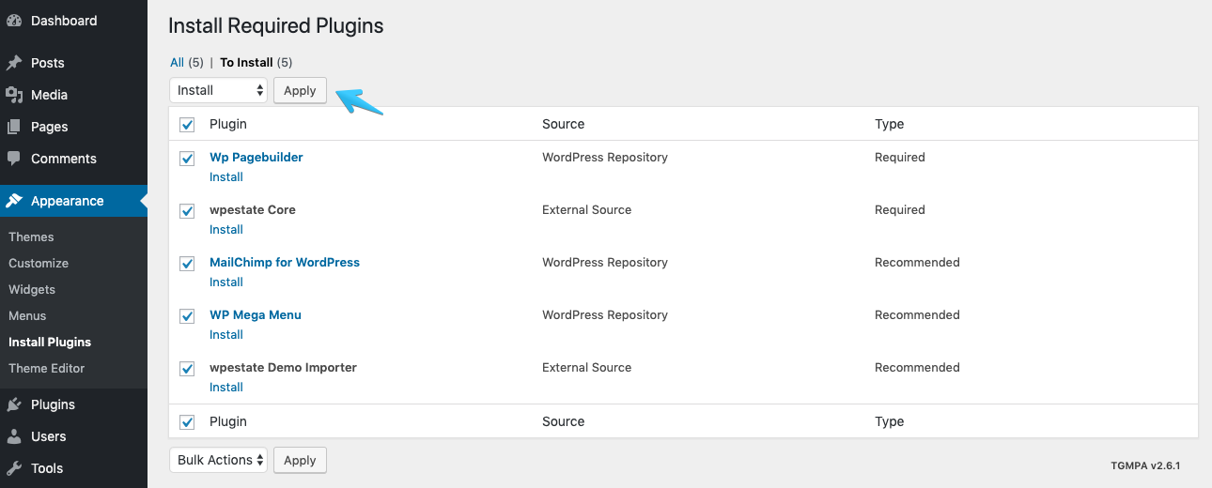The height and width of the screenshot is (488, 1212).
Task: Open the bottom Bulk Actions dropdown
Action: [219, 460]
